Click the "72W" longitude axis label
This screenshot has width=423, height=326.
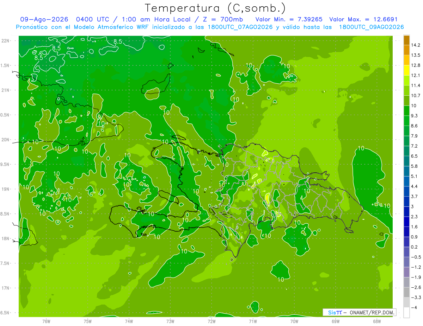click(211, 321)
